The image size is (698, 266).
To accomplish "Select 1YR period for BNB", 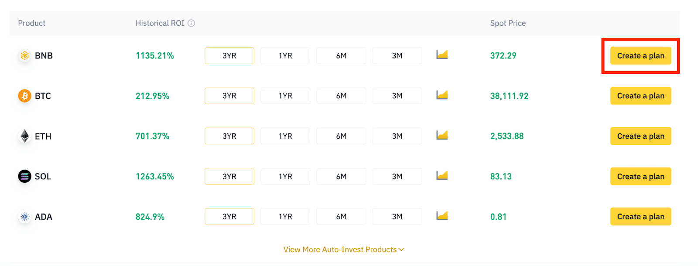I will click(285, 56).
